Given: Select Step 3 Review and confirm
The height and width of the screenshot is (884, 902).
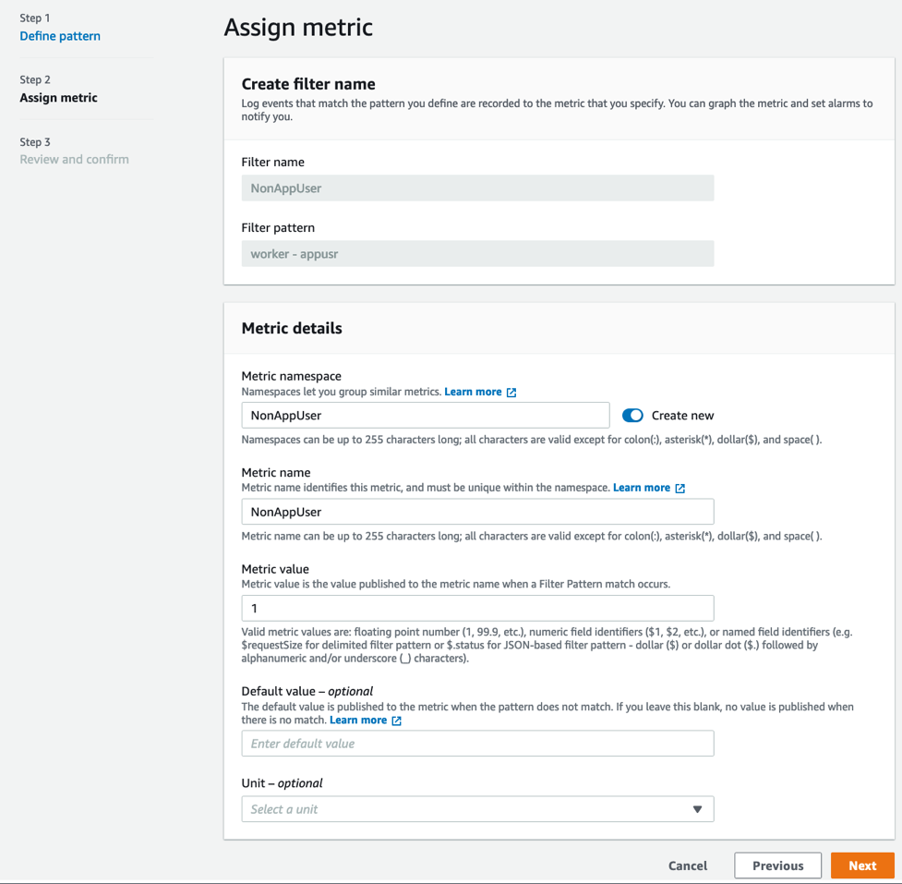Looking at the screenshot, I should click(74, 160).
